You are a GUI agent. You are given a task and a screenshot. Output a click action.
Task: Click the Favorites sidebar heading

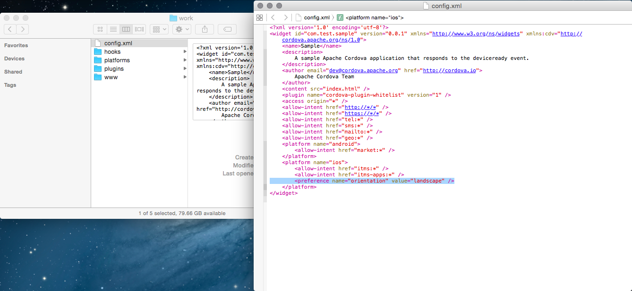[x=16, y=45]
